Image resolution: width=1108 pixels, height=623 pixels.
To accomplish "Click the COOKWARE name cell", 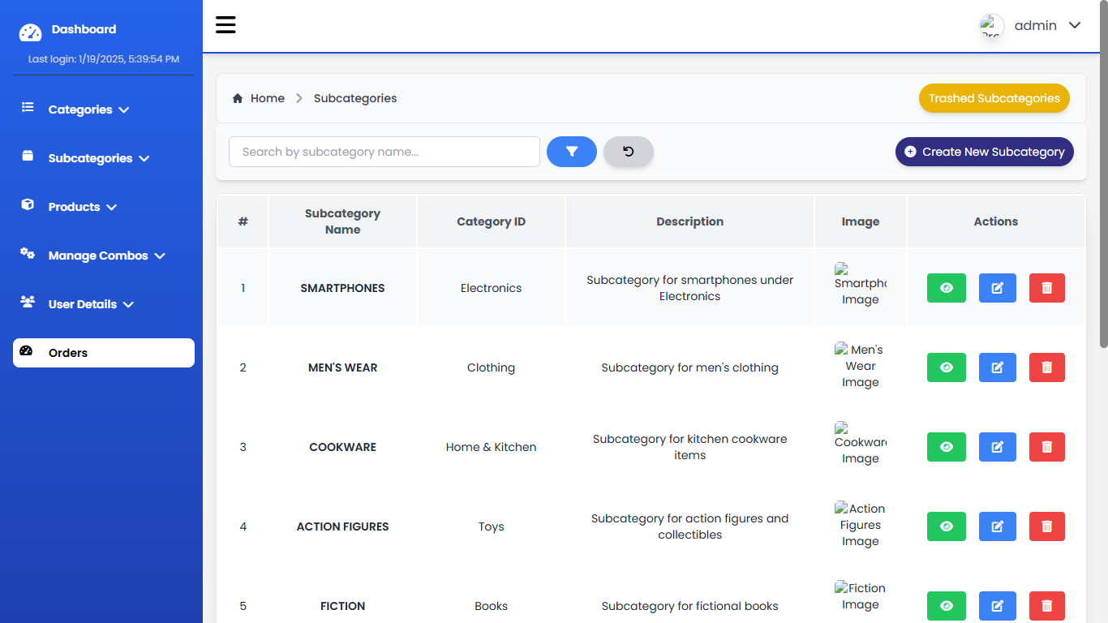I will pos(342,447).
